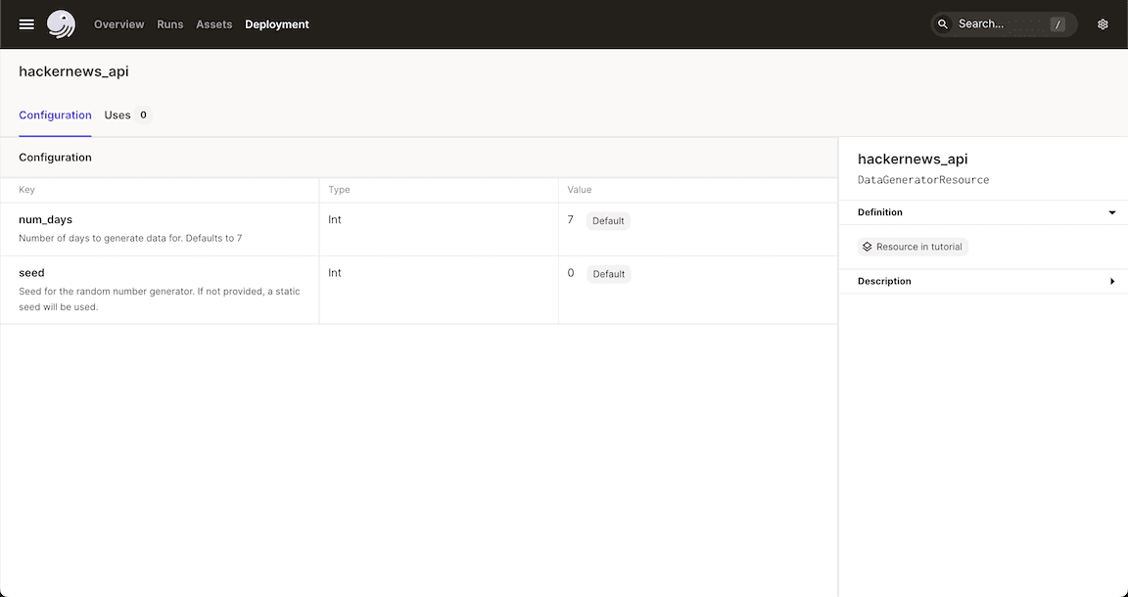The image size is (1128, 597).
Task: Open the Assets page from the nav bar
Action: click(x=213, y=23)
